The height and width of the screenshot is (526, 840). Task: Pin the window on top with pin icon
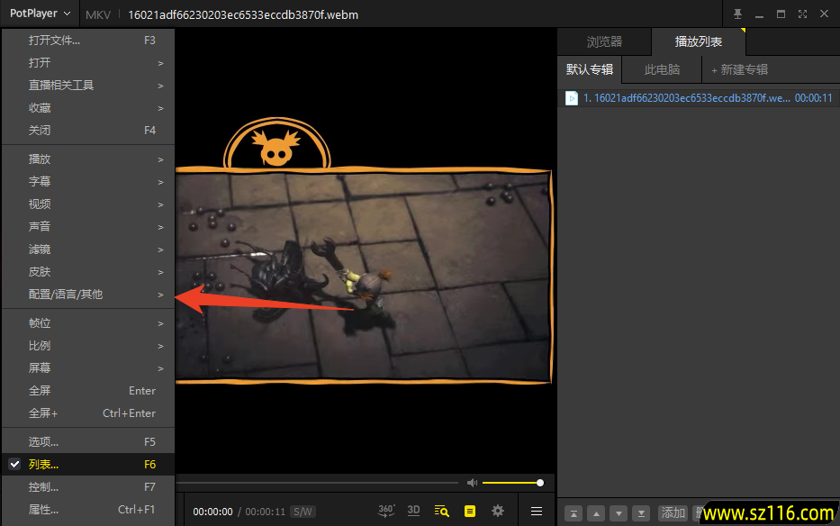point(738,14)
